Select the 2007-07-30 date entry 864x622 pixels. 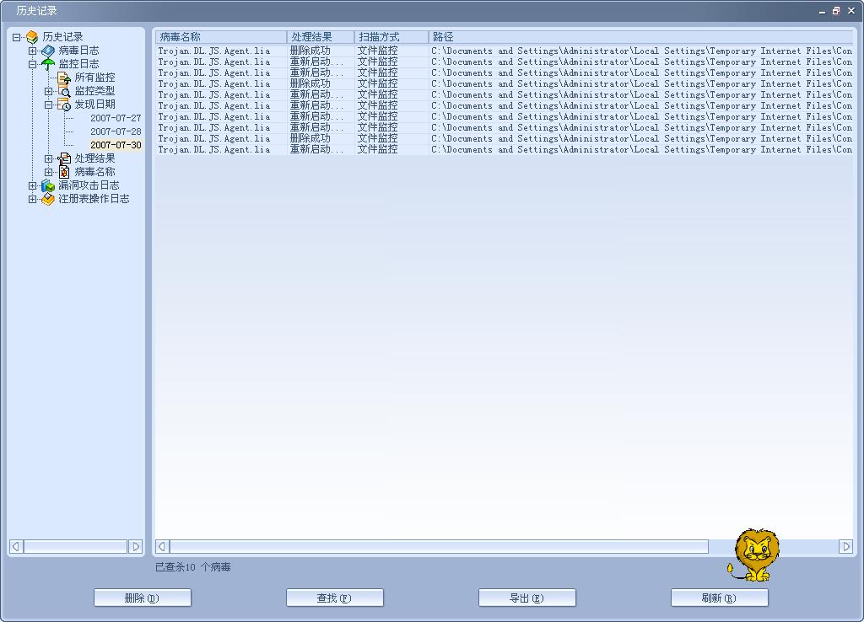[116, 145]
